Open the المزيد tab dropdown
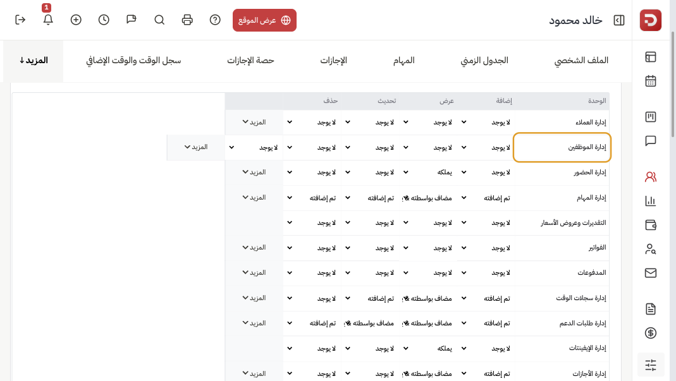 [33, 61]
